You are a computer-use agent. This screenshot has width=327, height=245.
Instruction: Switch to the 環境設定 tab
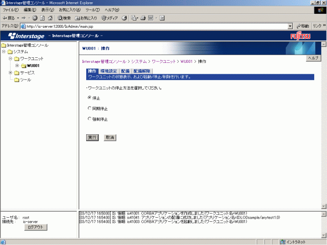(109, 71)
